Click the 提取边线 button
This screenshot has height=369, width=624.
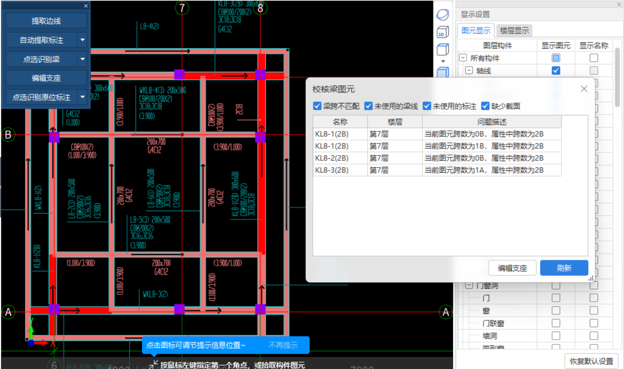click(x=46, y=21)
